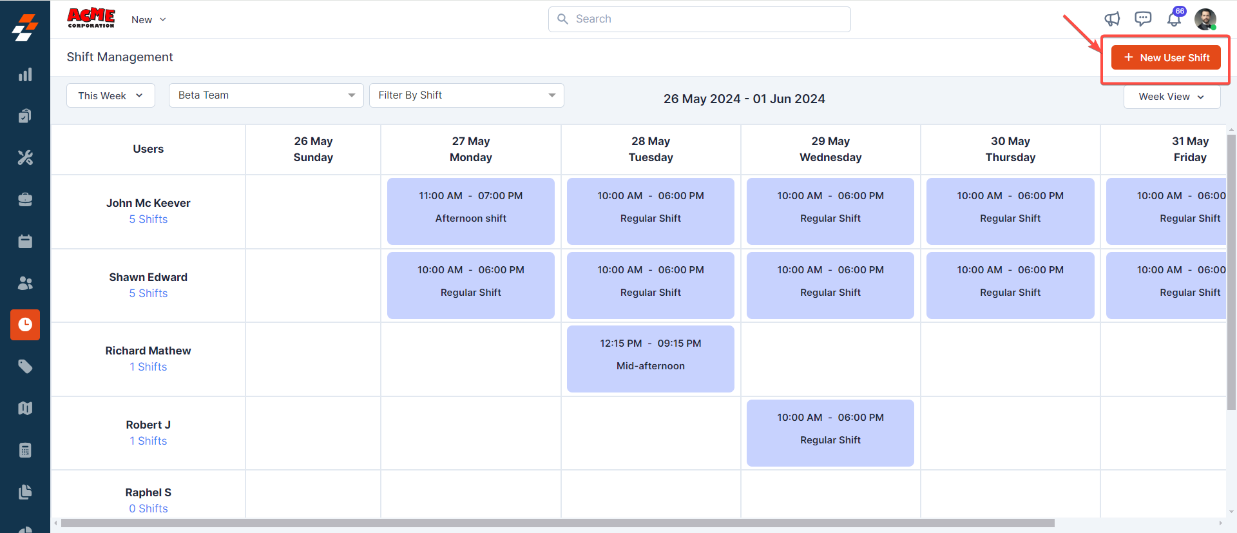Open the user profile avatar
Image resolution: width=1237 pixels, height=533 pixels.
pyautogui.click(x=1205, y=19)
